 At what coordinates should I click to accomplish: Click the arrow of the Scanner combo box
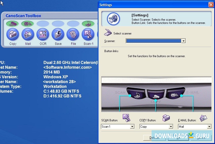pyautogui.click(x=183, y=41)
